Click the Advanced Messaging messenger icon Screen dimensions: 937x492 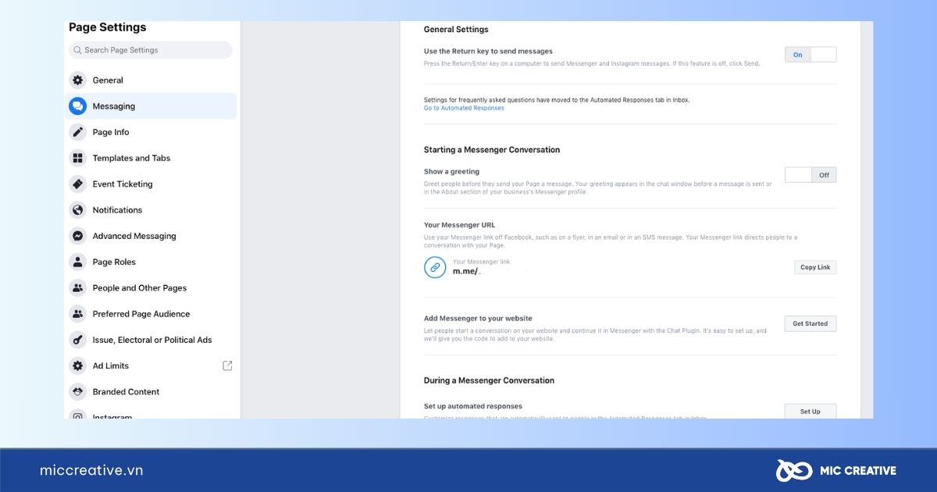click(77, 236)
